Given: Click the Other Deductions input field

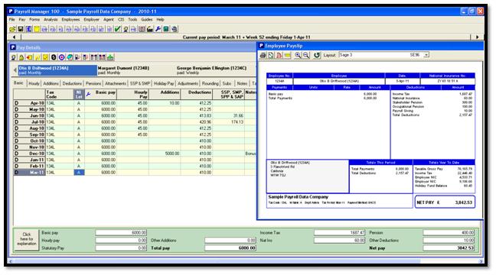Looking at the screenshot, I should pos(449,241).
